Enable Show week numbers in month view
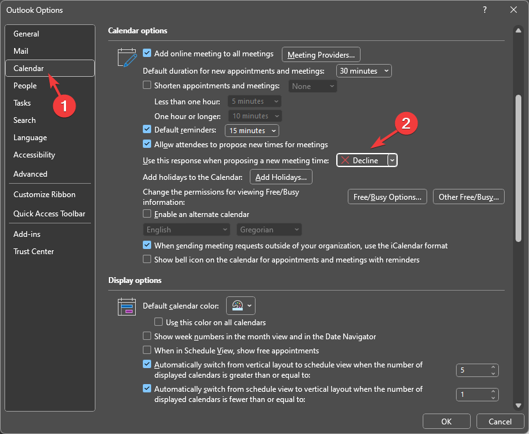The image size is (529, 434). click(x=147, y=336)
